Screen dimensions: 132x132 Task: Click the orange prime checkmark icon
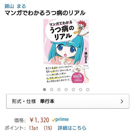click(53, 120)
